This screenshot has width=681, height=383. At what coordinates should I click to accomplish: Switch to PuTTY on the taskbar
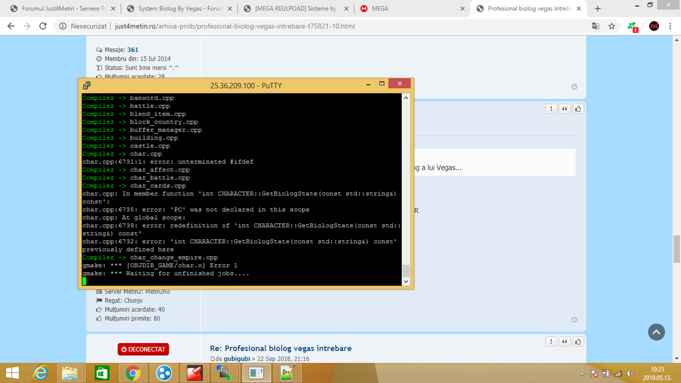(256, 373)
